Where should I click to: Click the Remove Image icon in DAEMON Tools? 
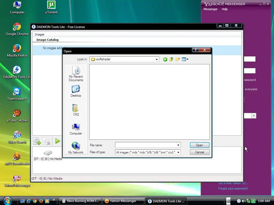[47, 141]
